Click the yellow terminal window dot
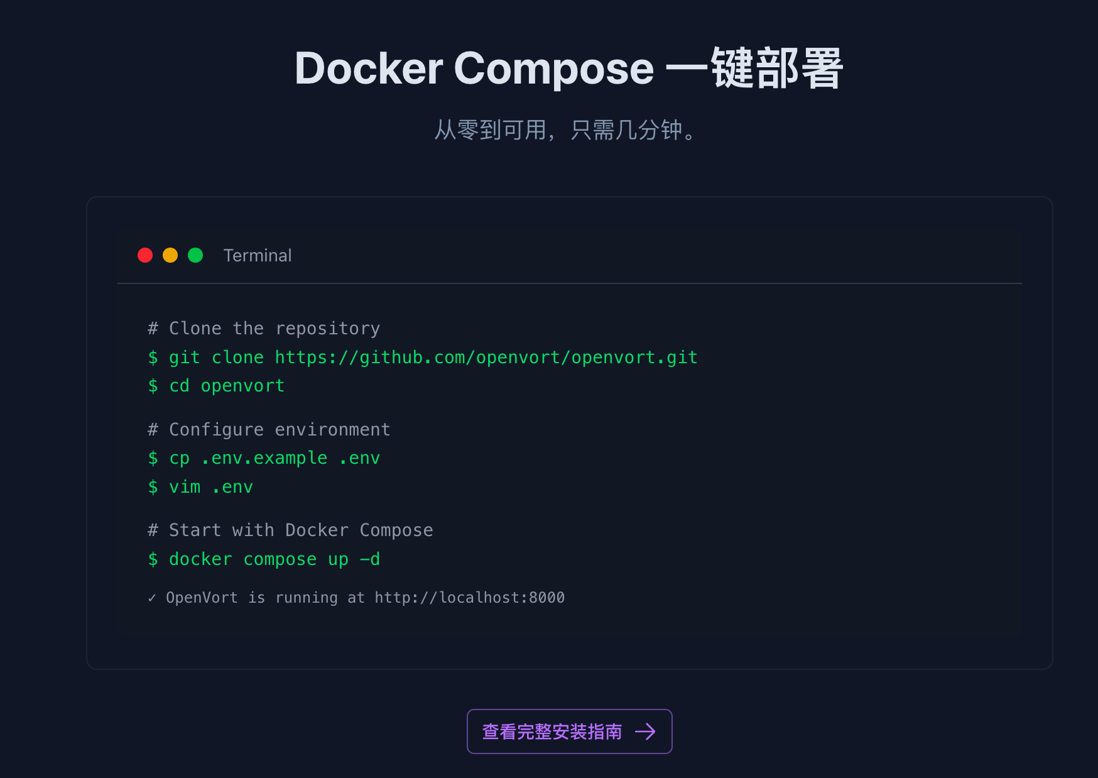The height and width of the screenshot is (778, 1098). pyautogui.click(x=170, y=255)
